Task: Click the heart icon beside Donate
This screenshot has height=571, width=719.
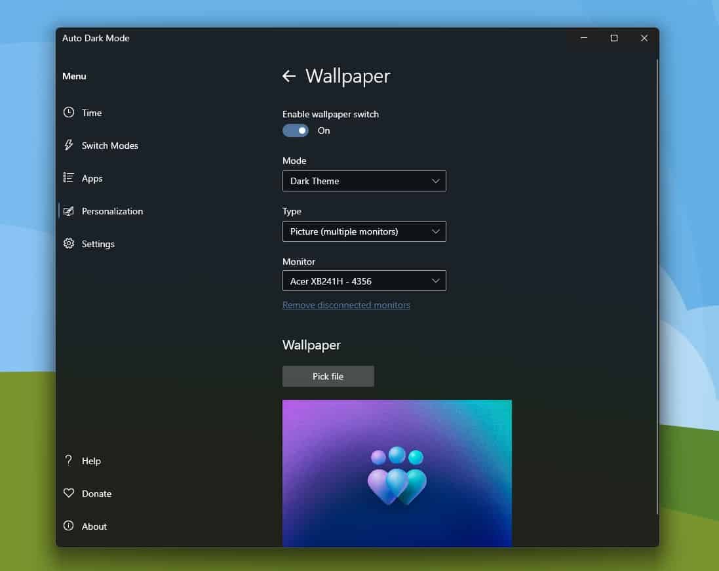Action: 69,493
